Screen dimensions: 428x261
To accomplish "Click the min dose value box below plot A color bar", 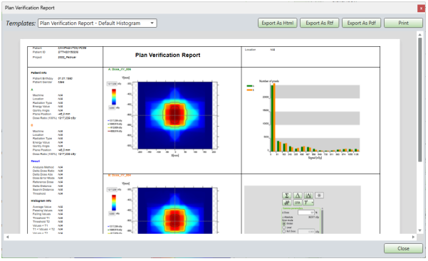I will (x=112, y=107).
